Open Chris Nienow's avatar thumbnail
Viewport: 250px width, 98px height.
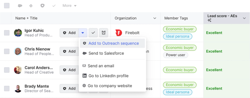click(18, 51)
